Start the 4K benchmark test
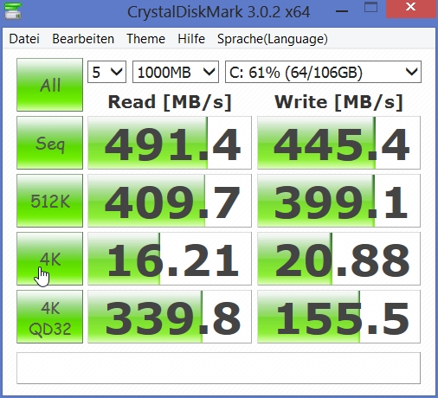Screen dimensions: 438x398 (49, 259)
